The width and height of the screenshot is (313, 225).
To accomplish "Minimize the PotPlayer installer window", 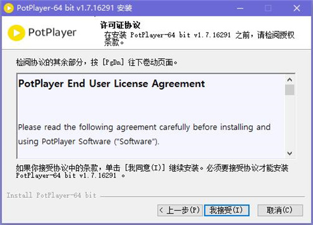I will coord(240,8).
